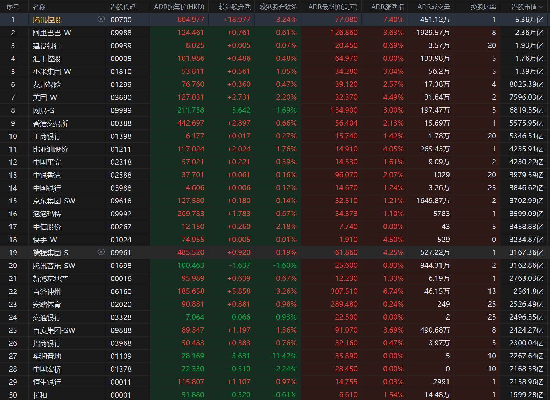Click stock code 09988
Viewport: 550px width, 400px height.
tap(121, 33)
